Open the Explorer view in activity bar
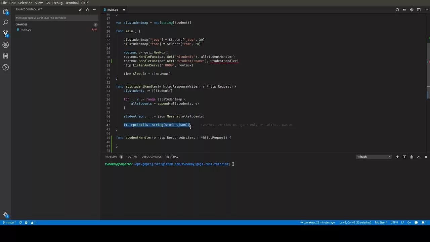The width and height of the screenshot is (430, 242). pos(5,12)
